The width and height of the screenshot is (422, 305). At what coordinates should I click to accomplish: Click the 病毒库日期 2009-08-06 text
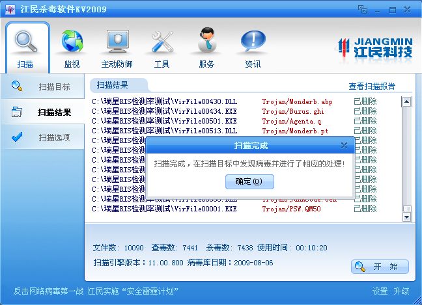click(x=230, y=263)
